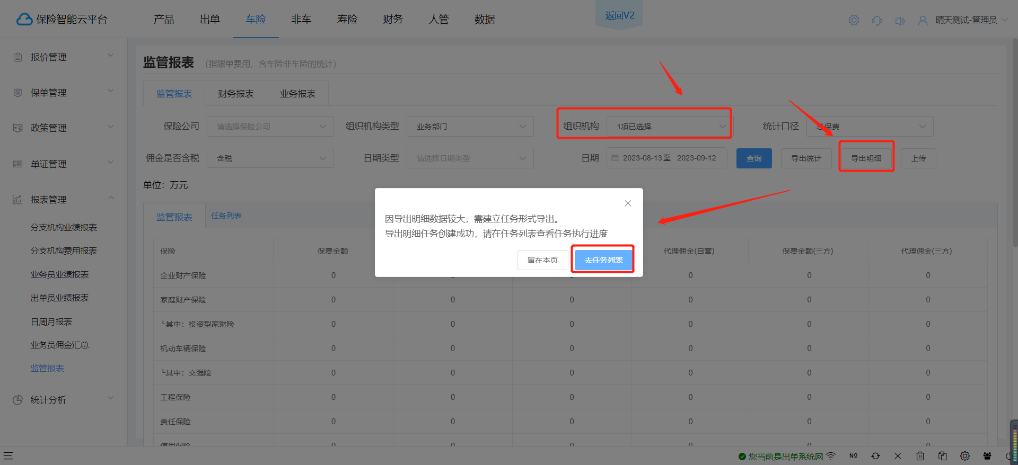Select 数据 in top navigation
Screen dimensions: 1018x465
click(485, 20)
